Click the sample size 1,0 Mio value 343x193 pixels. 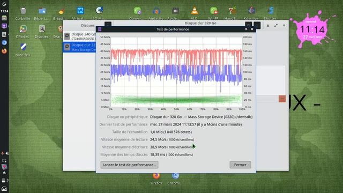171,132
